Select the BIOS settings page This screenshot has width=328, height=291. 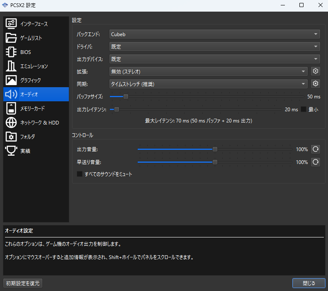[x=36, y=52]
